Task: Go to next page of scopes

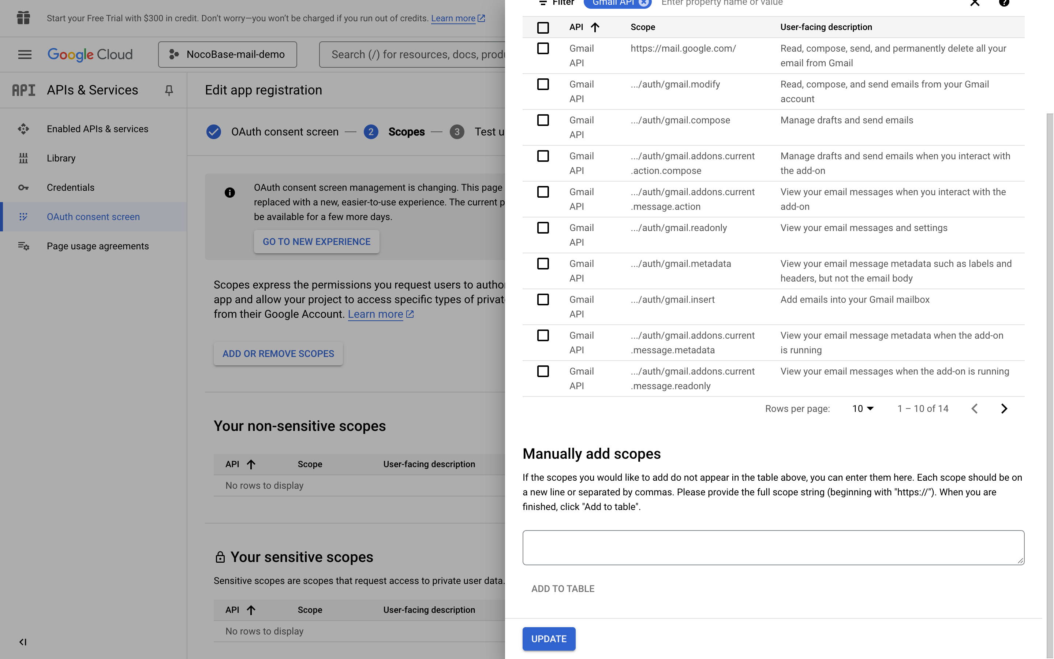Action: [x=1004, y=408]
